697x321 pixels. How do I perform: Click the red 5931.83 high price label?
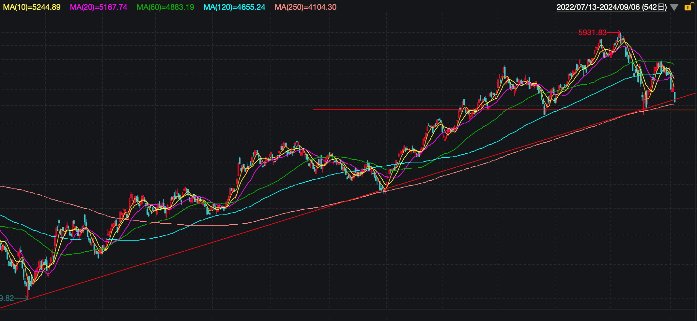[x=592, y=33]
